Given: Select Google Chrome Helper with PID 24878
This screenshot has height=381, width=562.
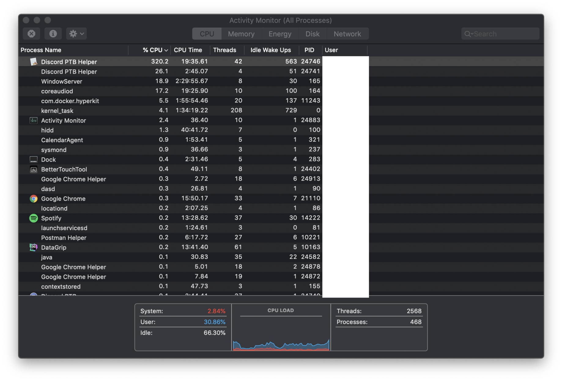Looking at the screenshot, I should pyautogui.click(x=281, y=267).
